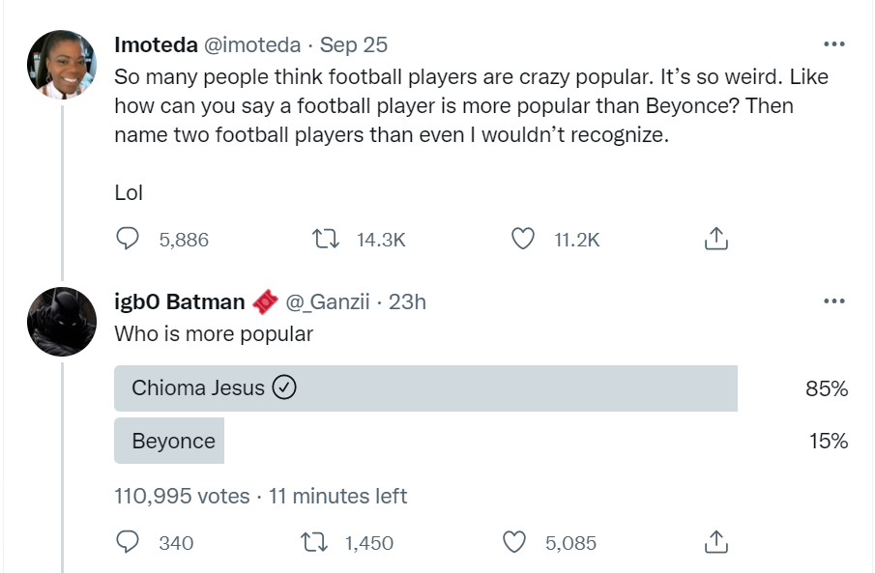Open the @_Ganzii handle link

(x=326, y=302)
